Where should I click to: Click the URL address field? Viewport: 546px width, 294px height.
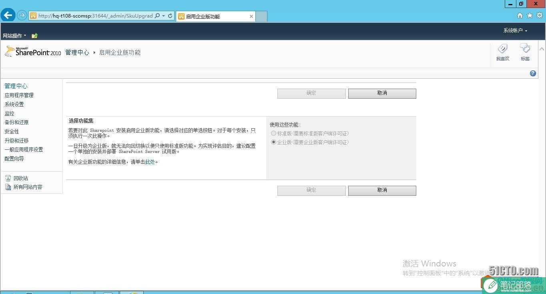[x=95, y=16]
